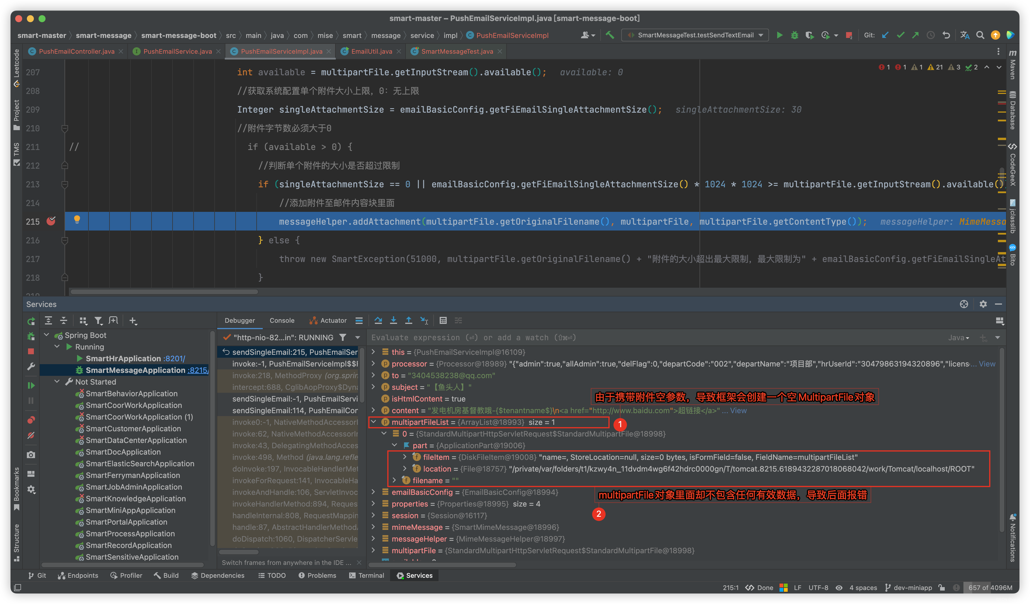Viewport: 1030px width, 604px height.
Task: Expand the emailBasicConfig variable
Action: (x=373, y=492)
